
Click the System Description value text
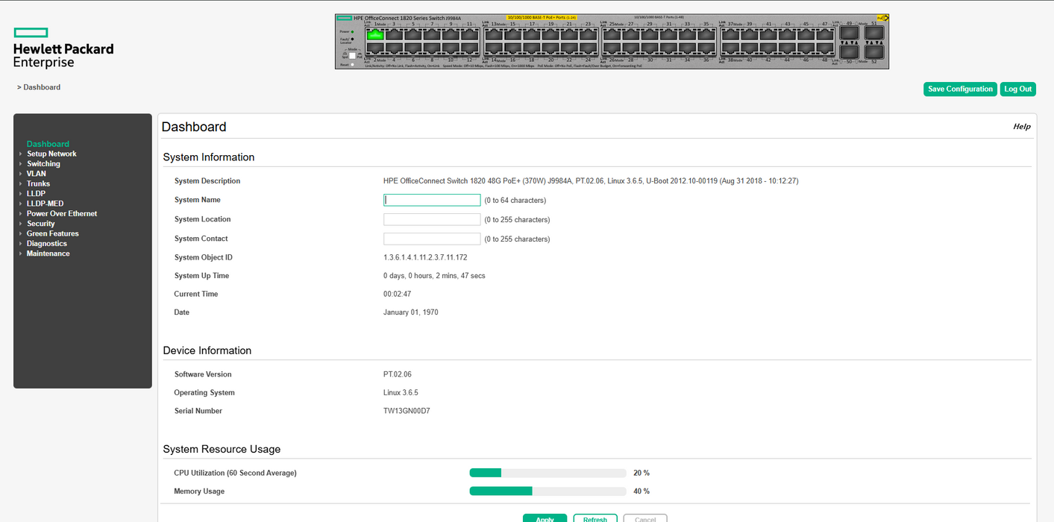click(591, 181)
